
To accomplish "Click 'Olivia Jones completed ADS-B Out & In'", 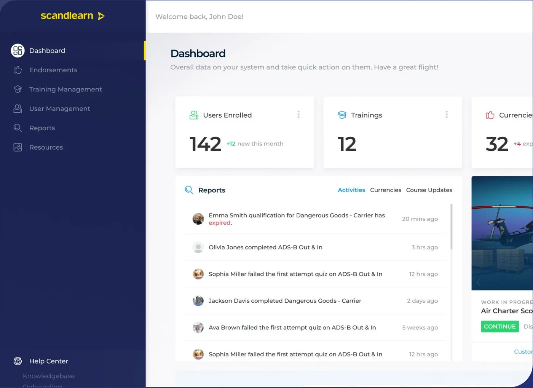I will pos(265,247).
